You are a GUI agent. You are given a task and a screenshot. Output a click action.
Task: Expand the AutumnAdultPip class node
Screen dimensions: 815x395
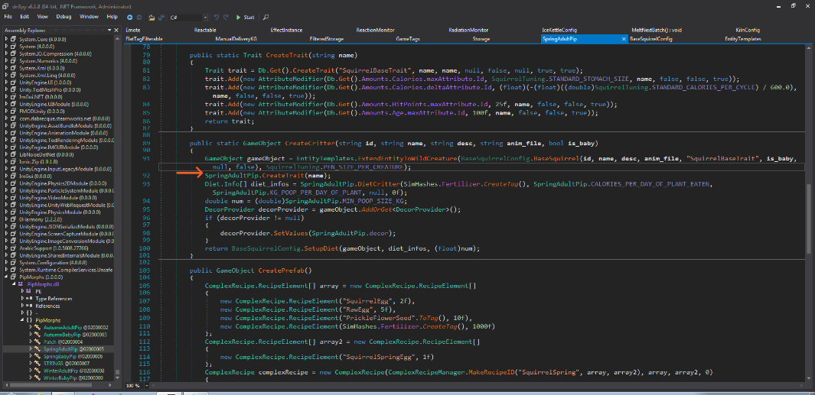31,327
